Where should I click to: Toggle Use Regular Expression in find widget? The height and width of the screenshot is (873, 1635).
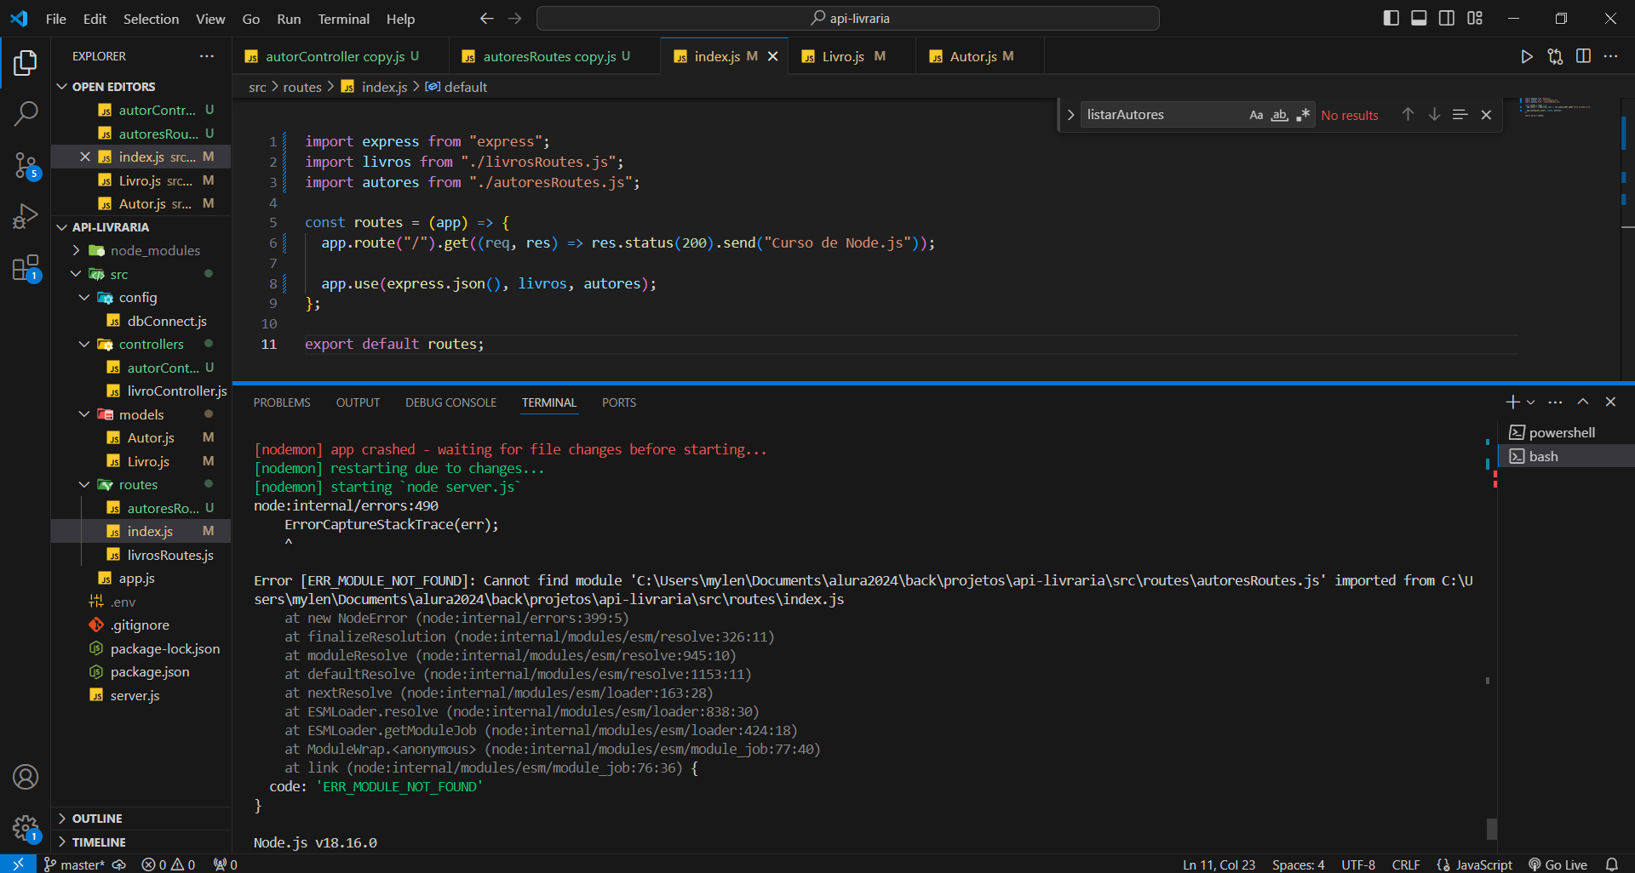click(1303, 115)
